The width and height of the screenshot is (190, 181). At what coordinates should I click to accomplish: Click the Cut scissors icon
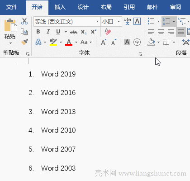(x=24, y=21)
